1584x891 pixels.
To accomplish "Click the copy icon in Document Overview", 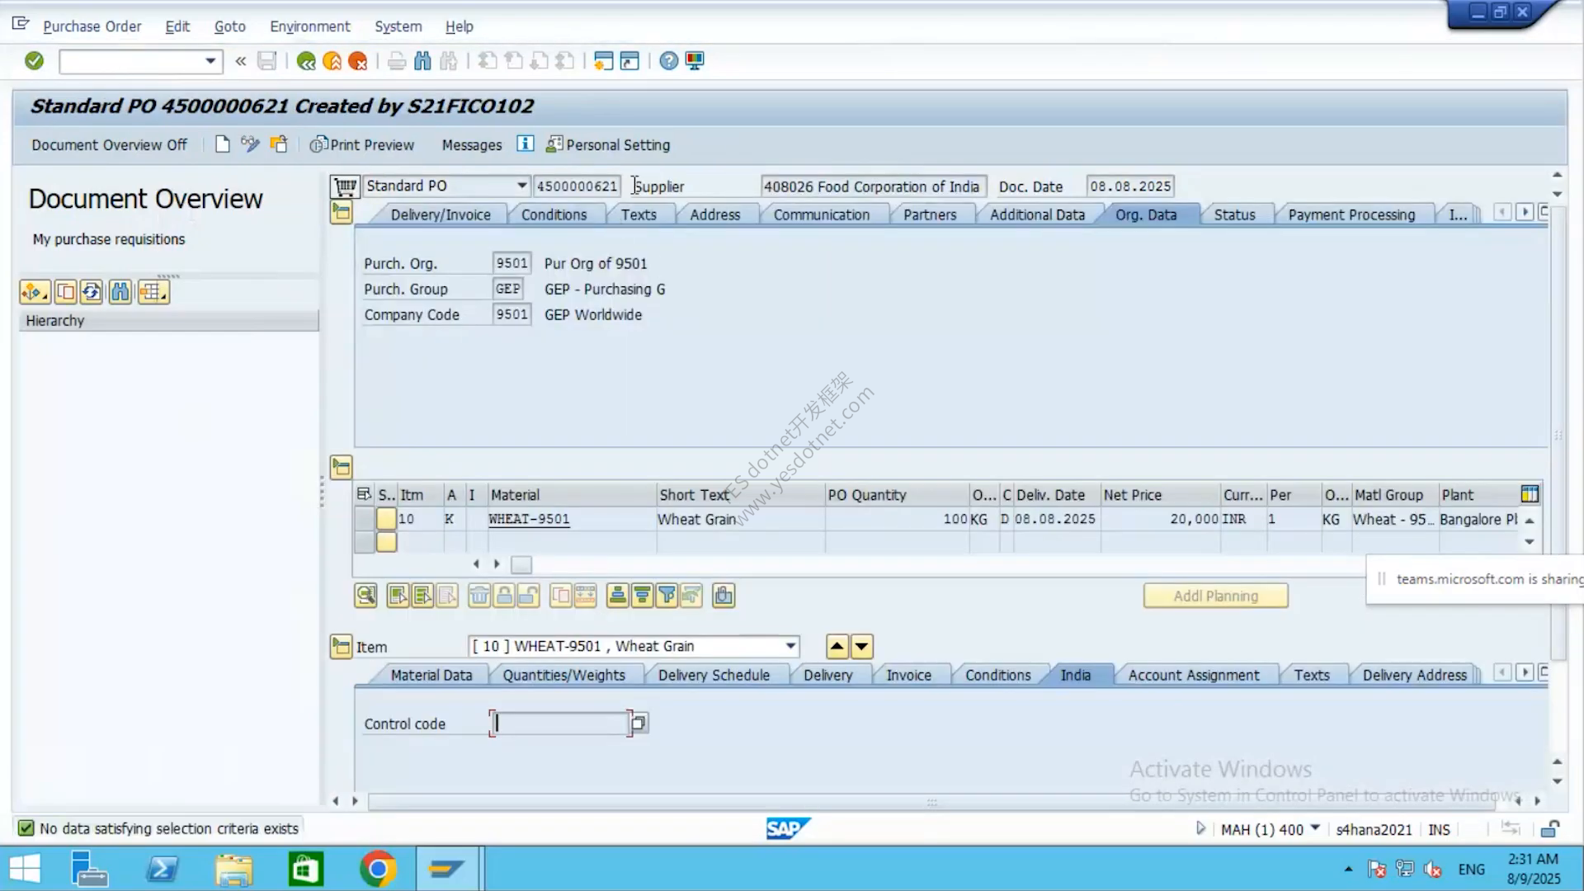I will point(65,292).
